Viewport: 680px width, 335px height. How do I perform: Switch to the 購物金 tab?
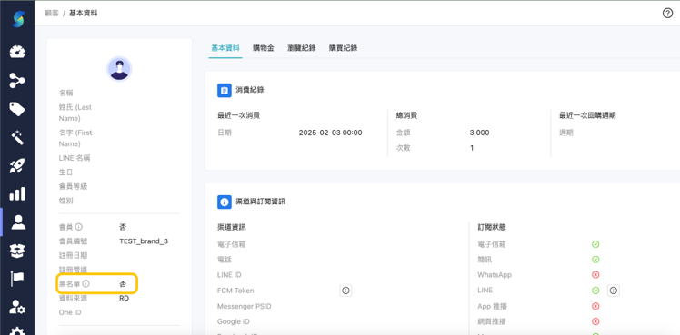264,48
